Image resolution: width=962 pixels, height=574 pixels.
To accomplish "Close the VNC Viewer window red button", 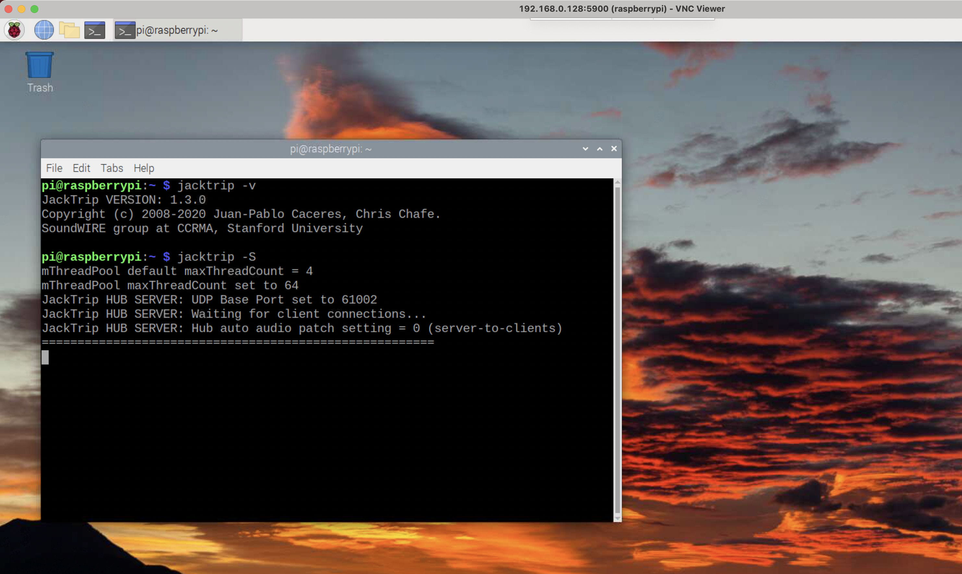I will coord(8,9).
